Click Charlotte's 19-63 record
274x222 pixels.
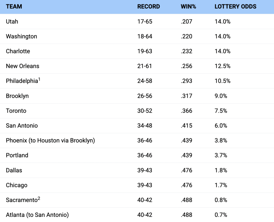(x=145, y=51)
